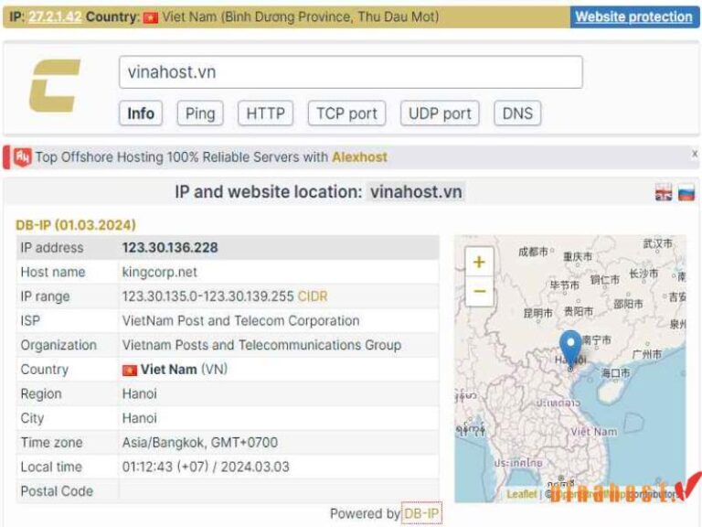The height and width of the screenshot is (527, 702).
Task: Click IP range 123.30.135.0-123.30.139.255
Action: pos(208,296)
